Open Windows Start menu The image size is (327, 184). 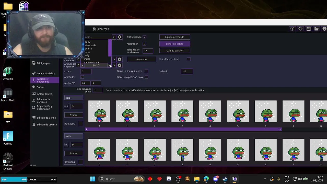tap(93, 179)
